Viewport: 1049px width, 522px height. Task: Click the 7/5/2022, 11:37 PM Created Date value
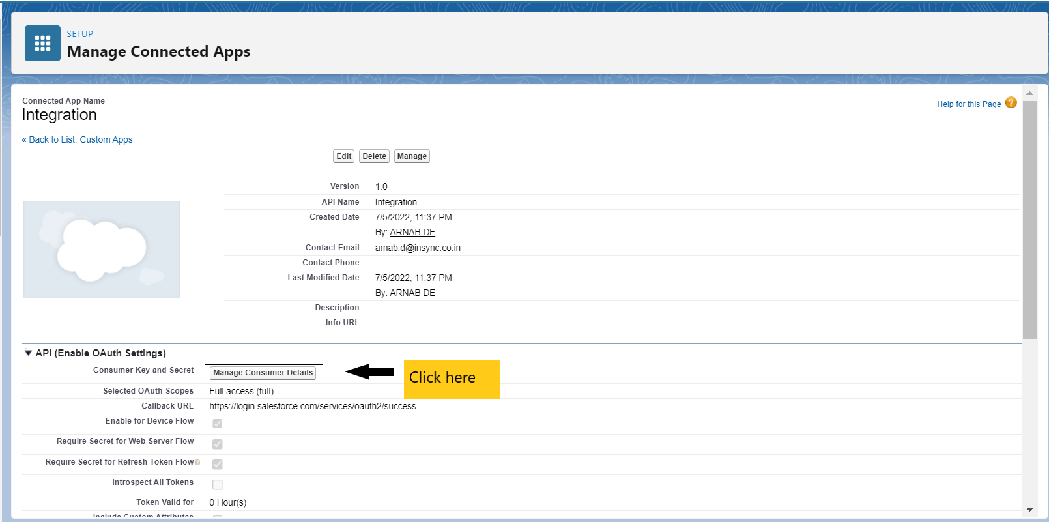tap(414, 217)
